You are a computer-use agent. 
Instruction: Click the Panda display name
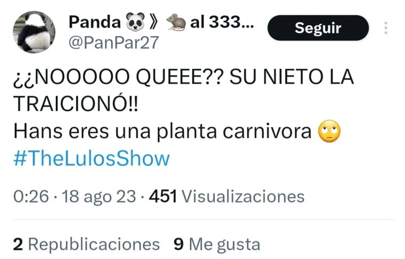[95, 22]
